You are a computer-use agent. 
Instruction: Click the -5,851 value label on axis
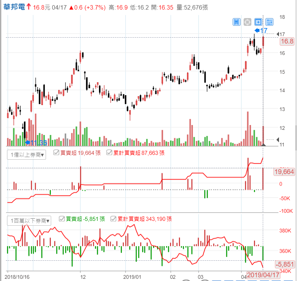(x=285, y=264)
